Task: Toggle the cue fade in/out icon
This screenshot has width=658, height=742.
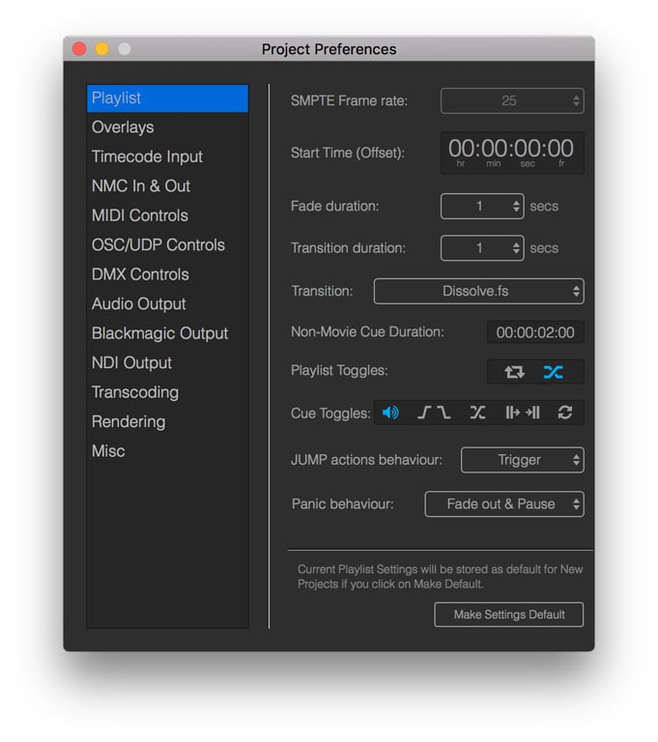Action: click(434, 413)
